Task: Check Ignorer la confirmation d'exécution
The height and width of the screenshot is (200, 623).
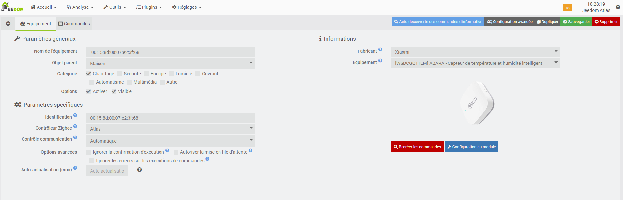Action: (x=88, y=152)
